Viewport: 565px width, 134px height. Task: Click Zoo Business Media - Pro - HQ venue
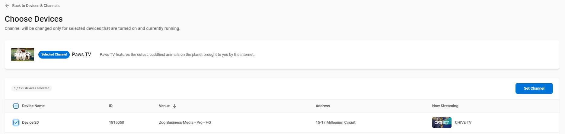[x=185, y=123]
